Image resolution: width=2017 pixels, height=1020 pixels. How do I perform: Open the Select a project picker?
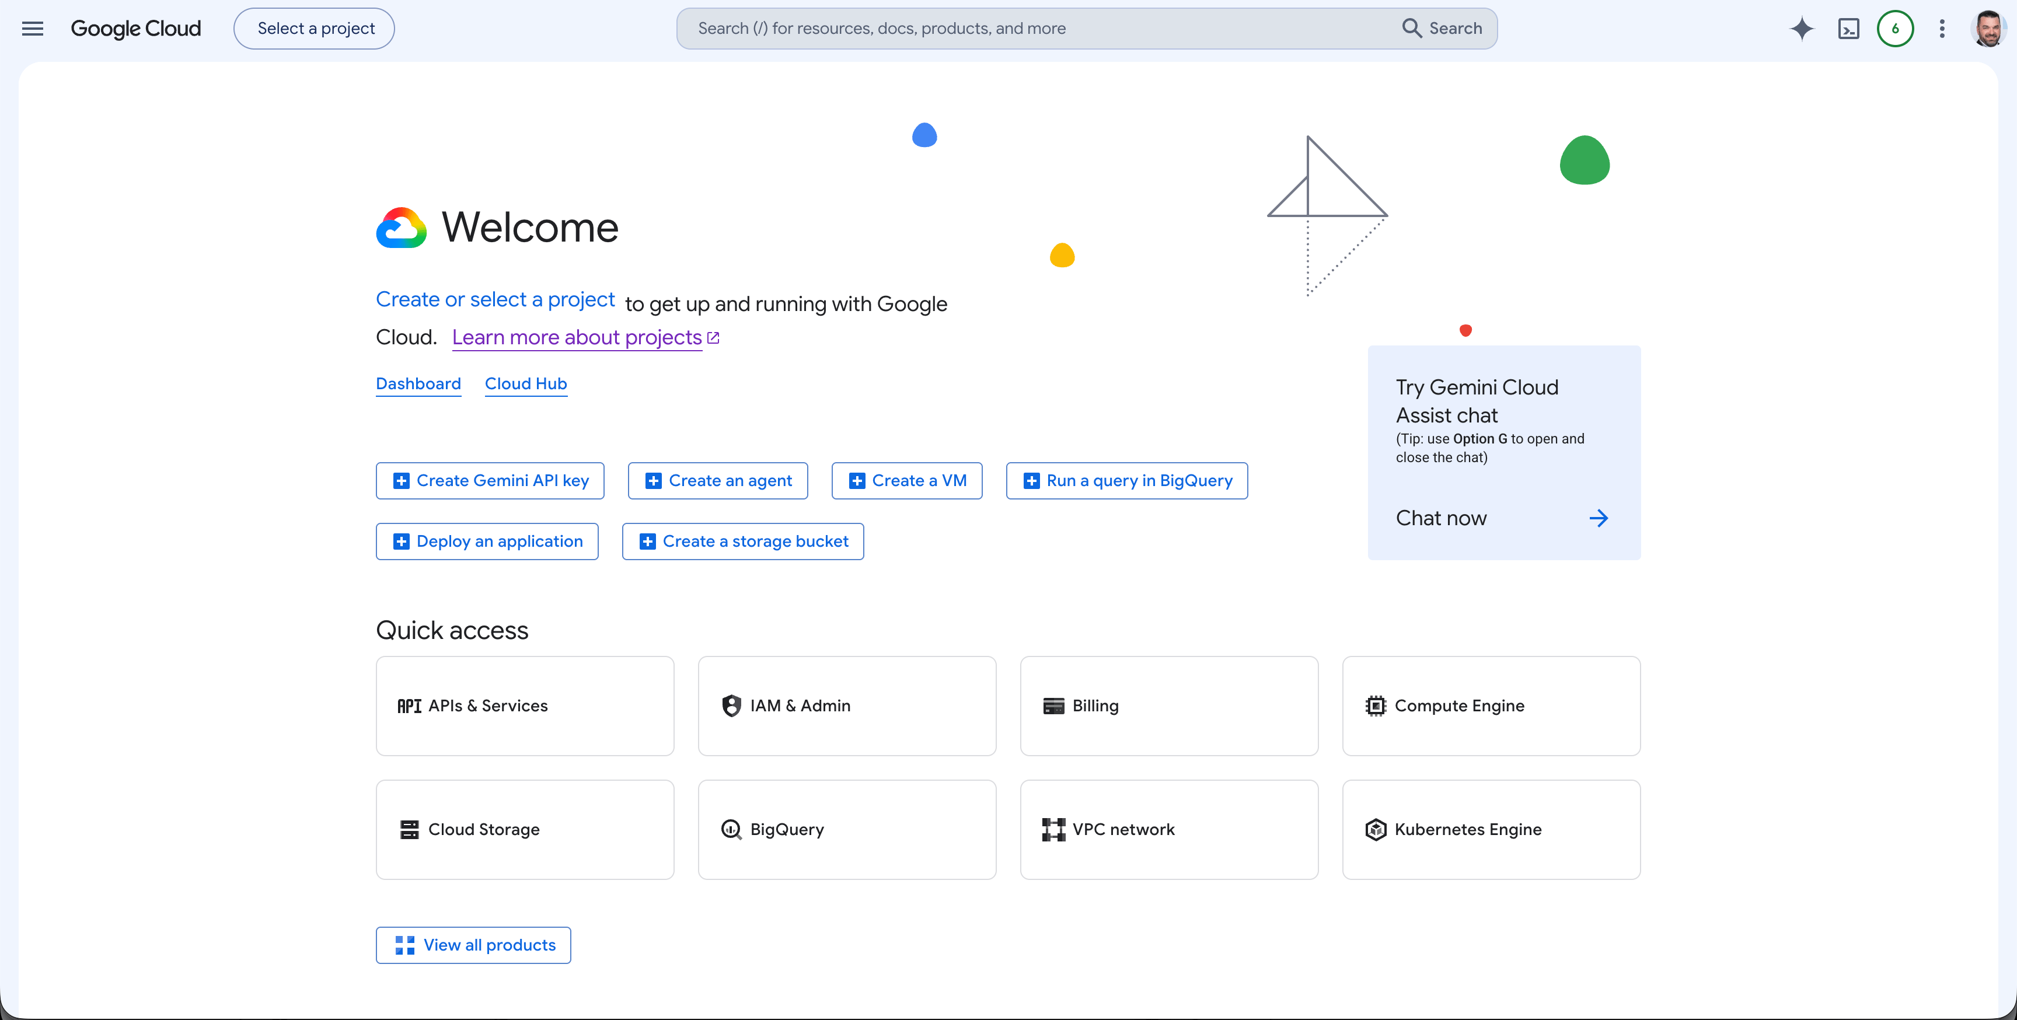314,29
